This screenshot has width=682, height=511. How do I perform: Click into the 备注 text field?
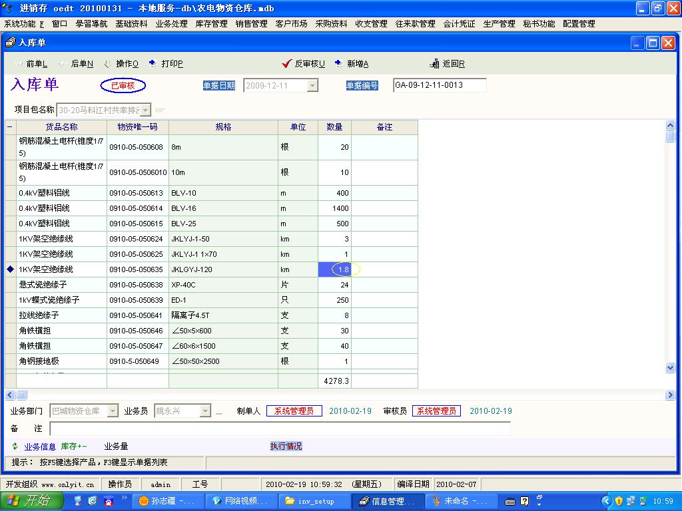[x=280, y=429]
